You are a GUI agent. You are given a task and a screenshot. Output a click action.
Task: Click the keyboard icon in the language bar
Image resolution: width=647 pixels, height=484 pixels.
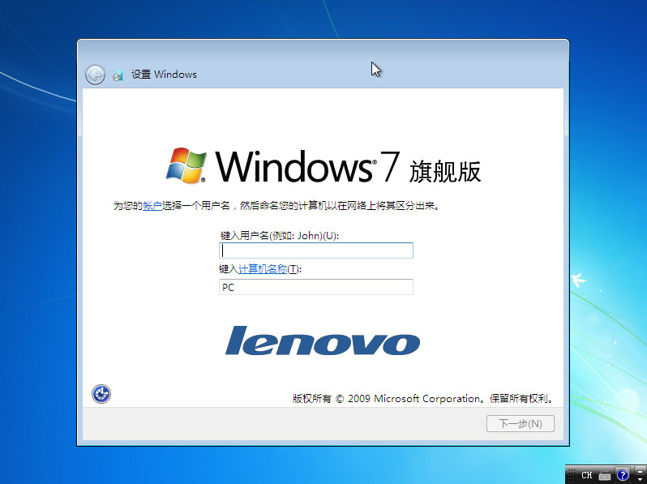pyautogui.click(x=605, y=475)
